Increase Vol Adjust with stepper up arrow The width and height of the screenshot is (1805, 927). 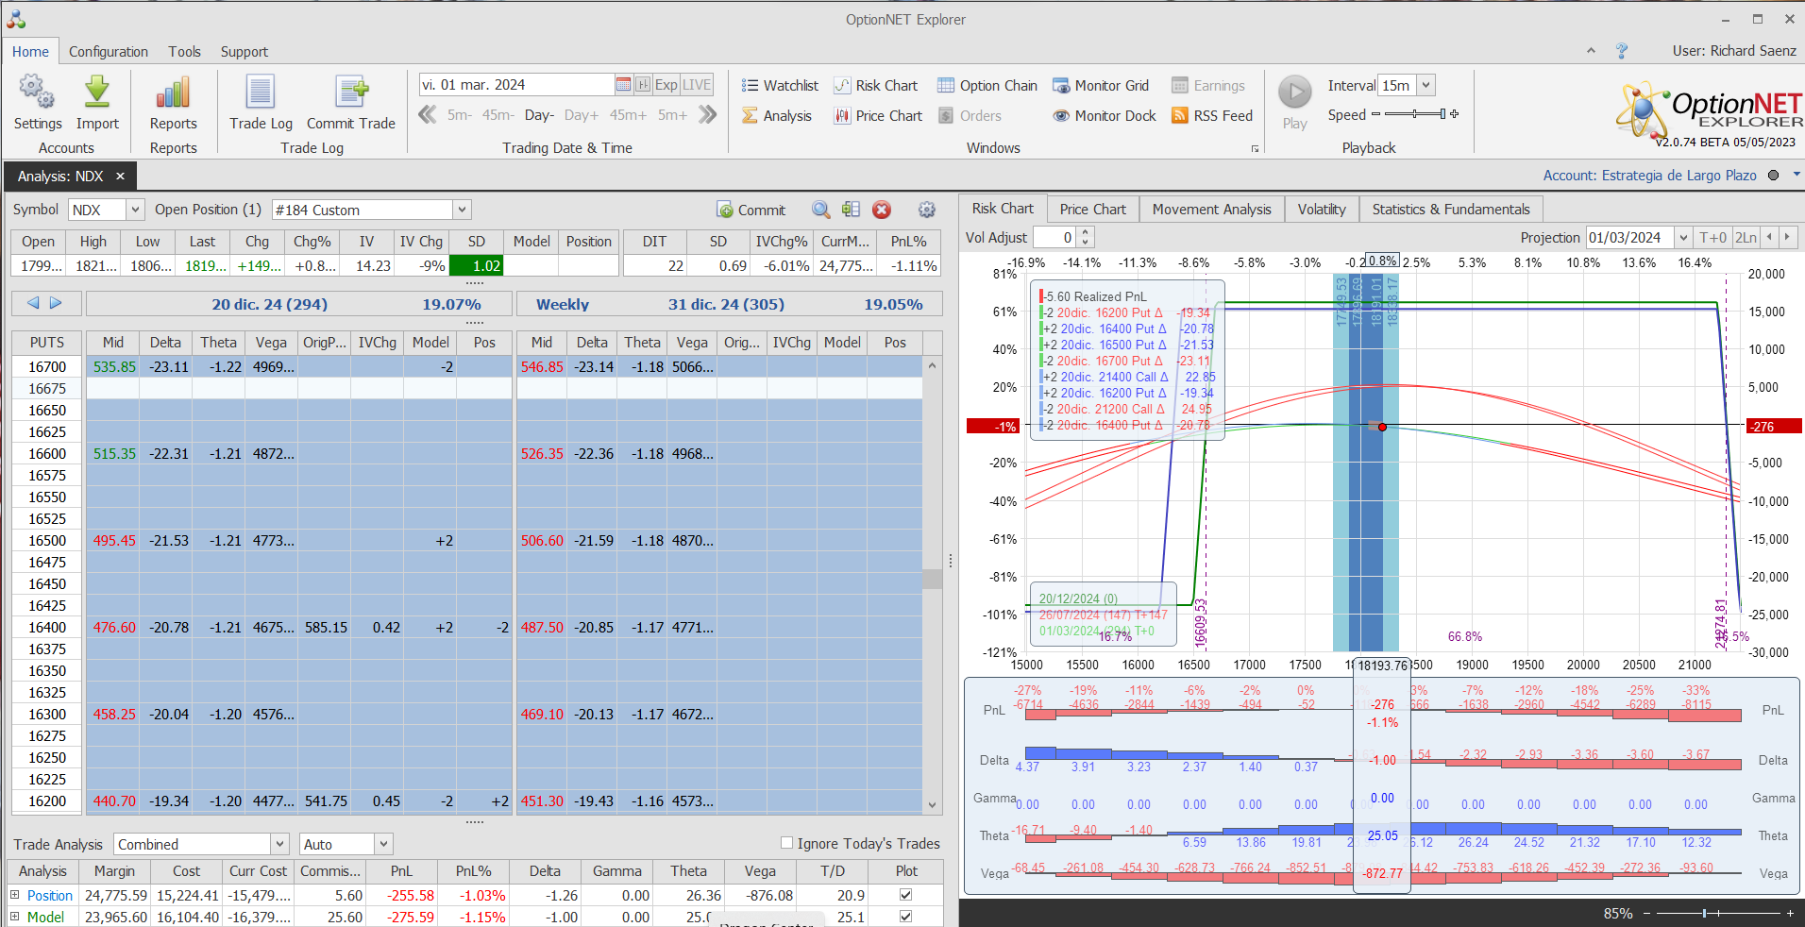(x=1085, y=233)
